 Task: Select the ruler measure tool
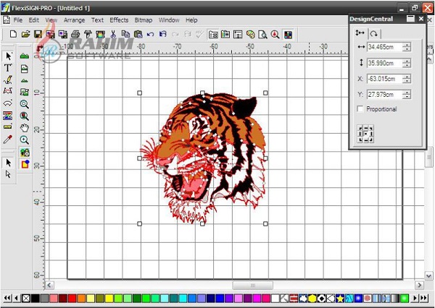pyautogui.click(x=7, y=127)
